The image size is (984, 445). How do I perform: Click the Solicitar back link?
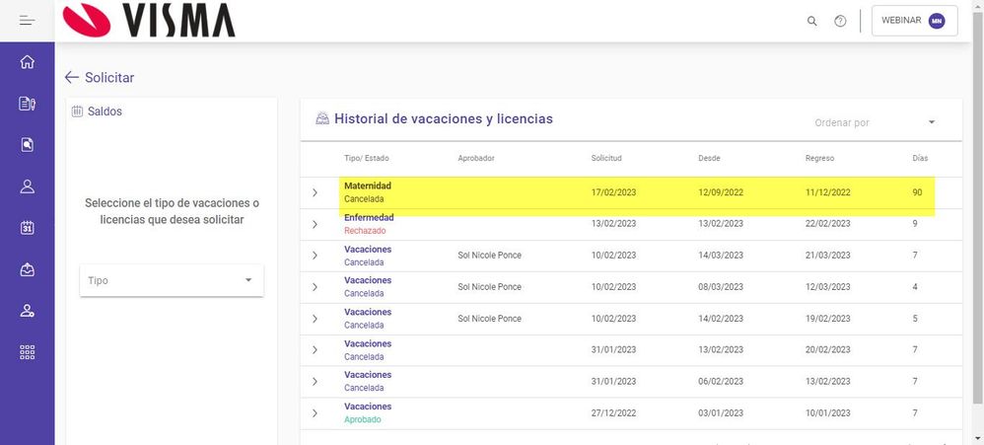pos(109,77)
